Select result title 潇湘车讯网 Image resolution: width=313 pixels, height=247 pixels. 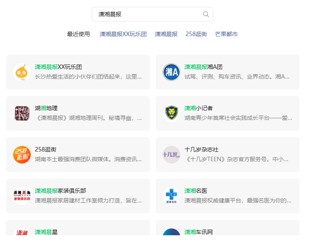(198, 232)
